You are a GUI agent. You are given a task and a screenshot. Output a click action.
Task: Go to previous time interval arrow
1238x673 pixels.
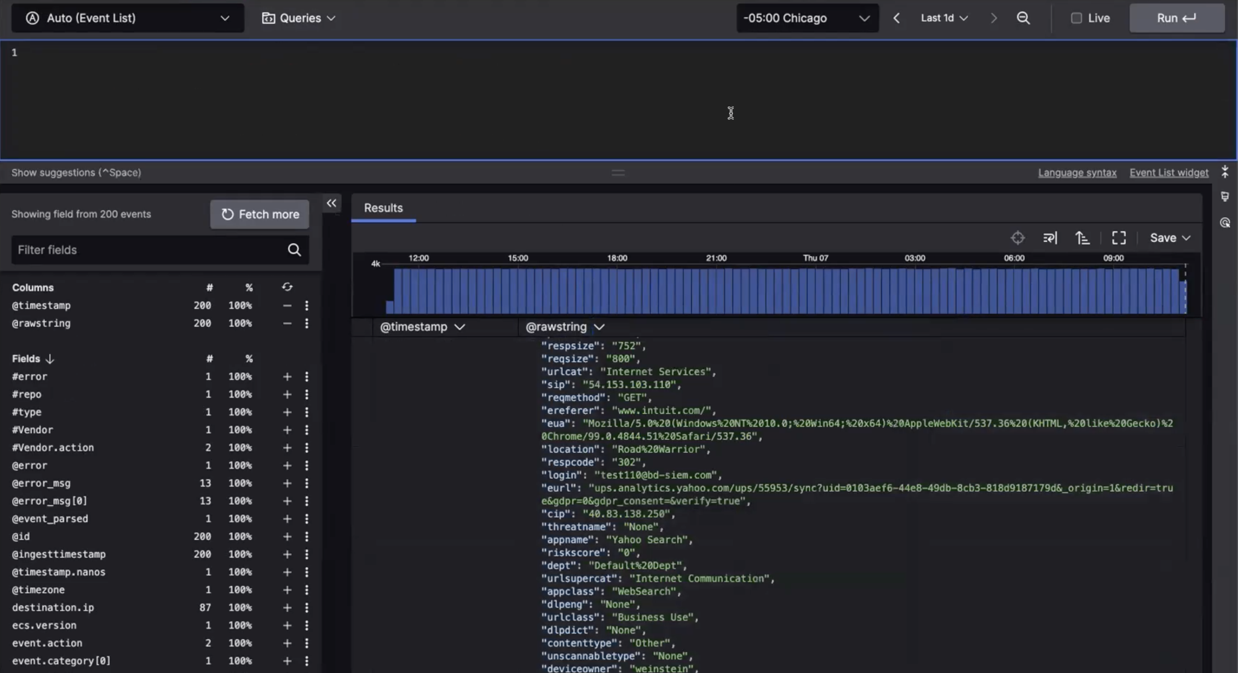click(x=896, y=18)
